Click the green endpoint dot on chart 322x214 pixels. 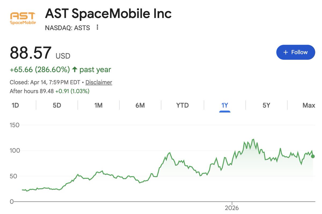[313, 156]
